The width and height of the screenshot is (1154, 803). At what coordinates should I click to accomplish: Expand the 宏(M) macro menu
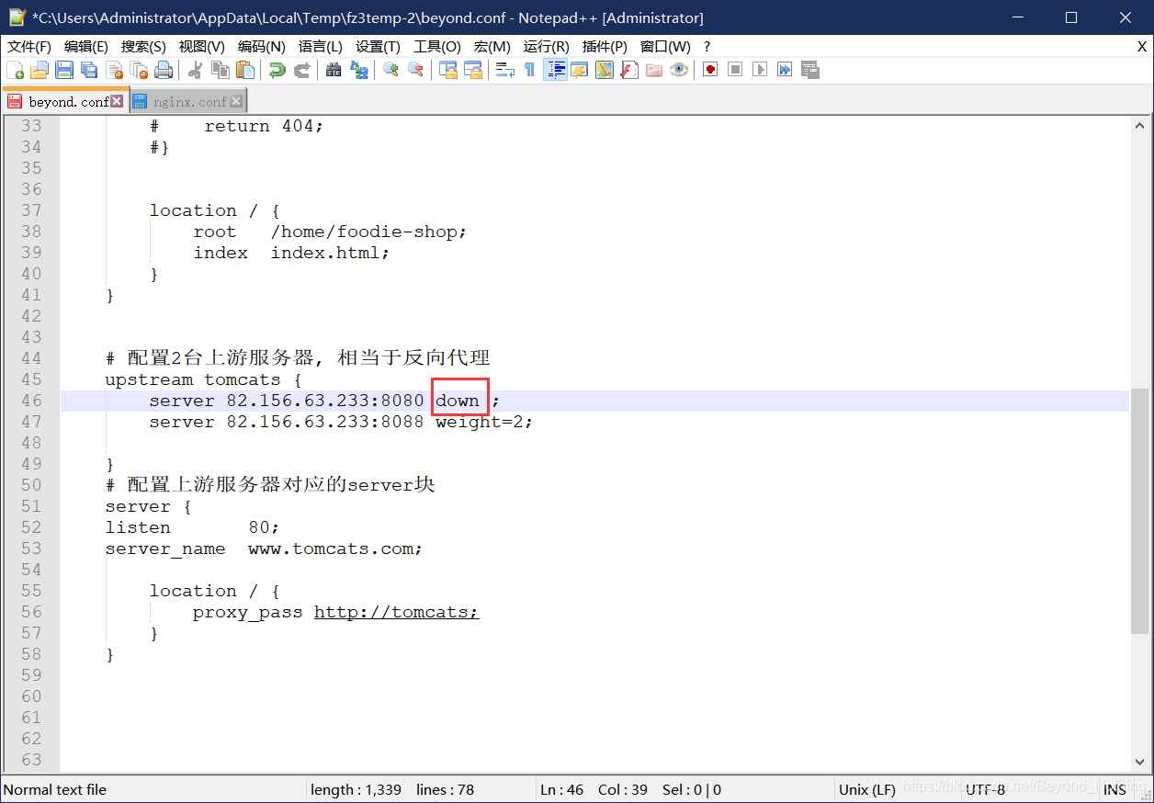(492, 46)
